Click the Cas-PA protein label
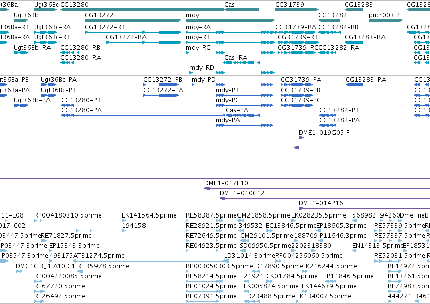430x304 pixels. (x=237, y=110)
